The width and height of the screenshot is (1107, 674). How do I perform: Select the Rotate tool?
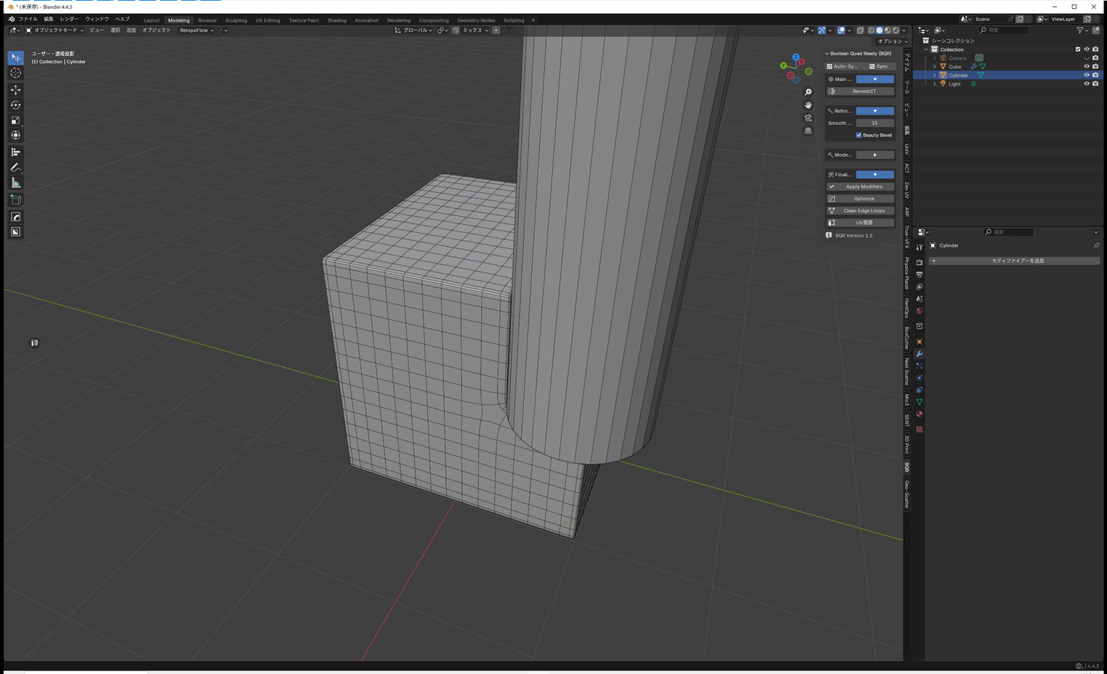(16, 105)
